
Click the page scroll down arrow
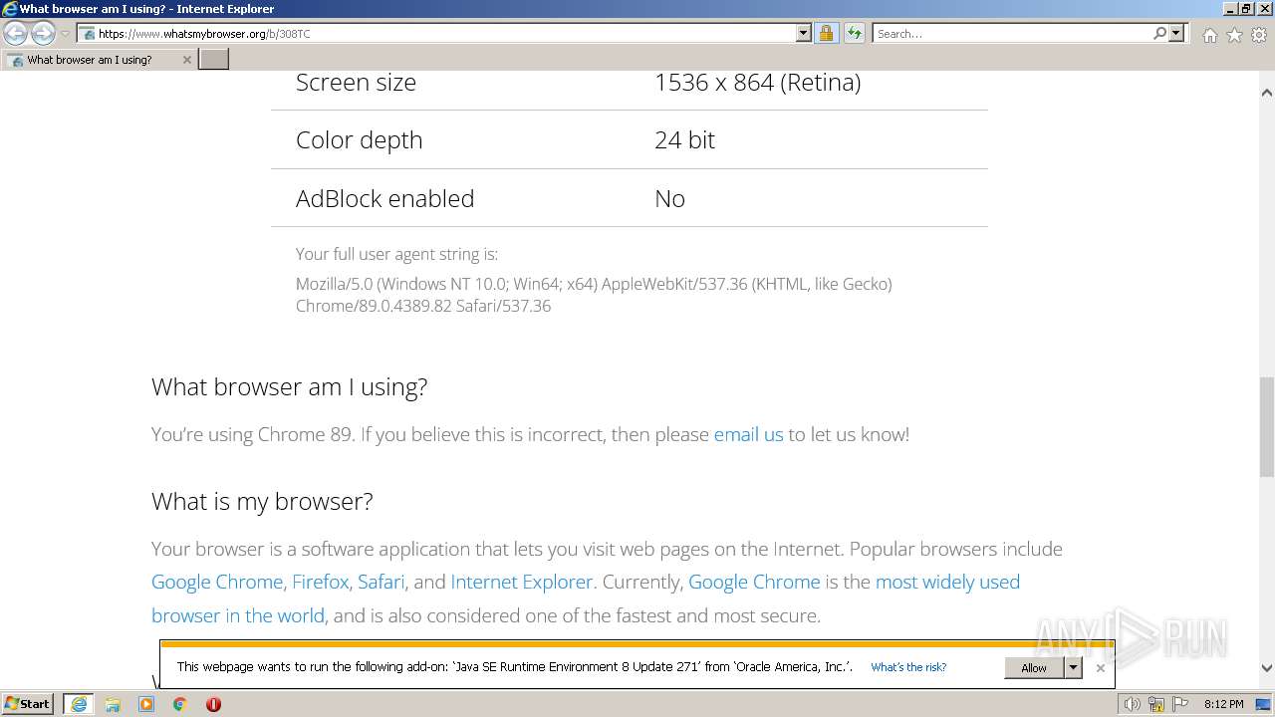click(x=1266, y=668)
